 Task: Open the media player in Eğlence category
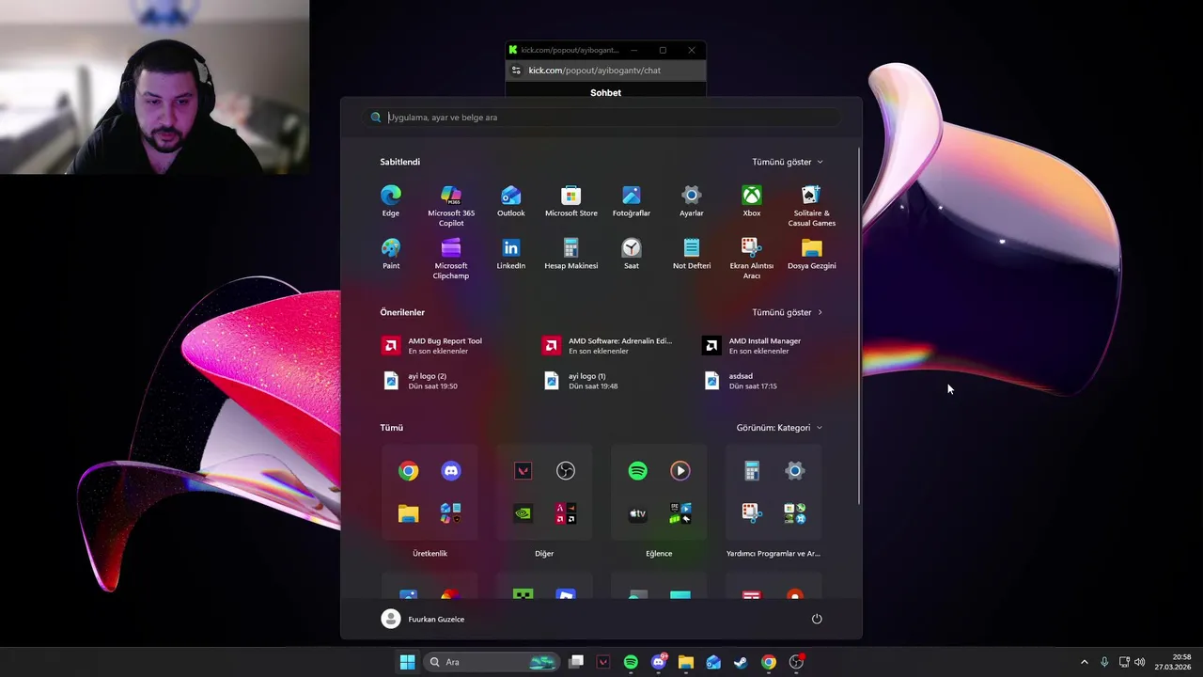pos(680,471)
